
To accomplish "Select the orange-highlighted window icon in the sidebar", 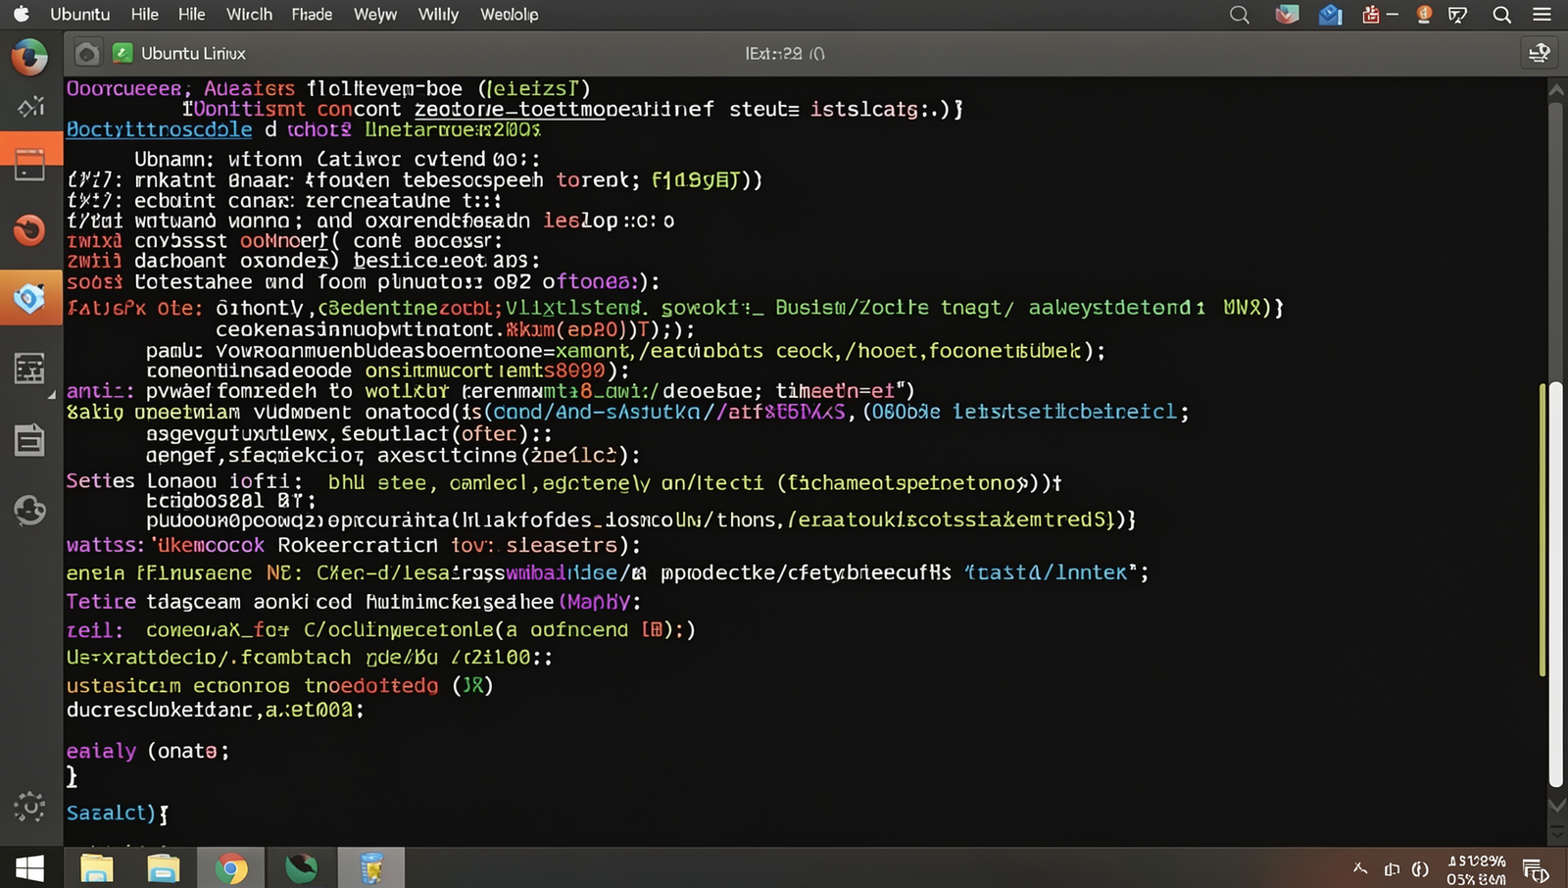I will (x=30, y=163).
